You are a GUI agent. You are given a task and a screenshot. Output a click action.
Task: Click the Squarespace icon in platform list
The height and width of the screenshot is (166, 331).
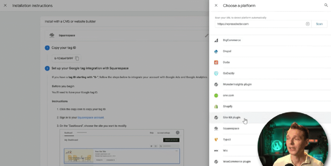click(216, 129)
